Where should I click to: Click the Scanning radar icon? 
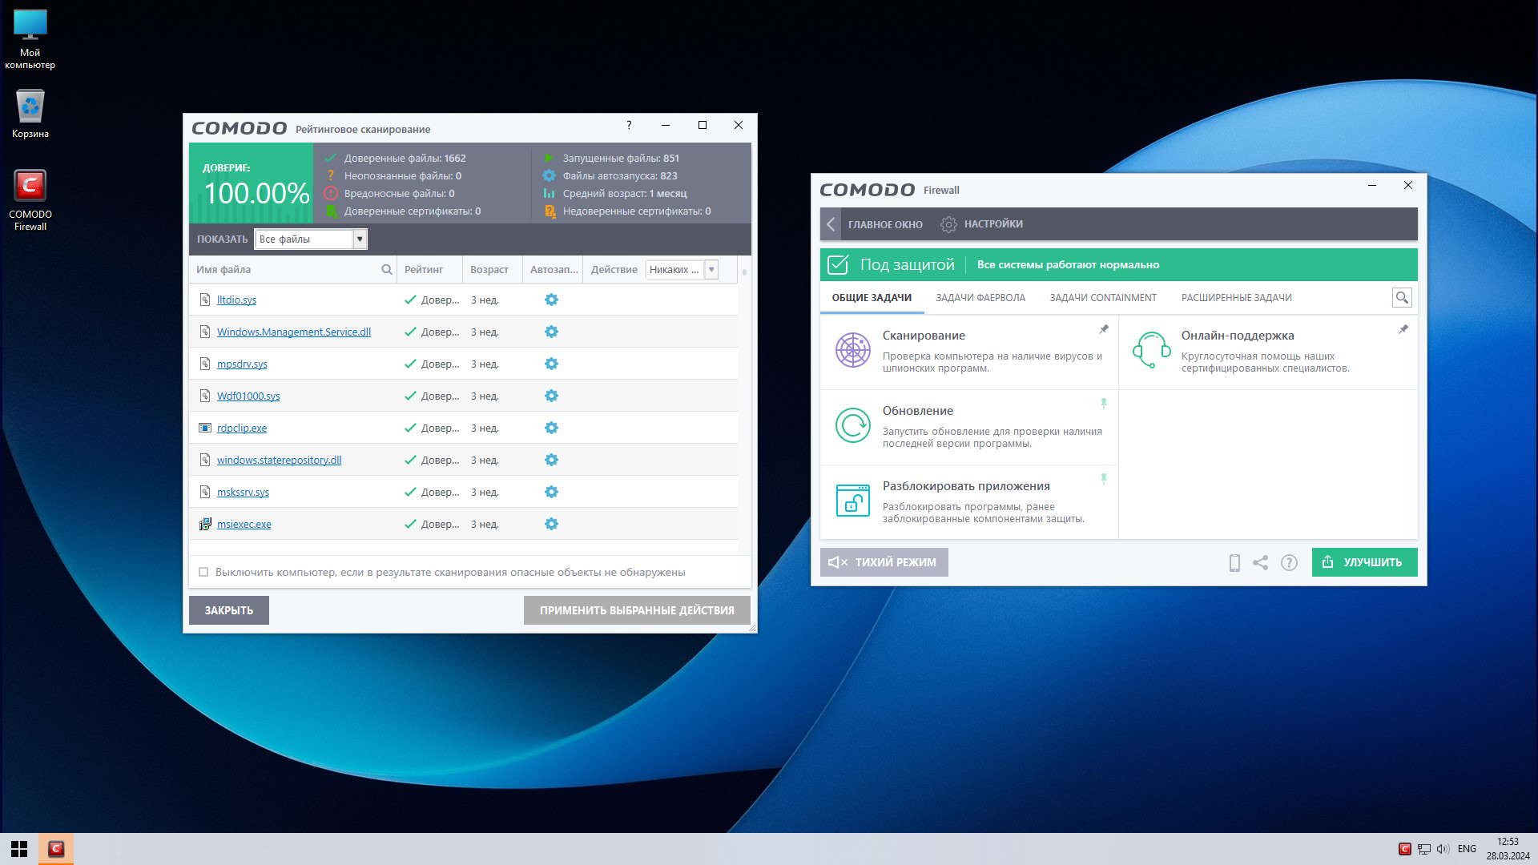coord(852,350)
